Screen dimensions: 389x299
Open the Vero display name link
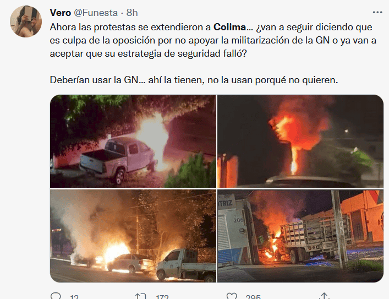[61, 13]
